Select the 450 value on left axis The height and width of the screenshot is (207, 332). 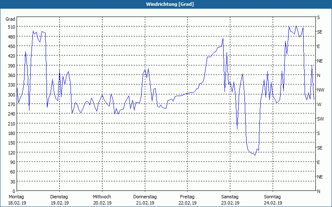[12, 46]
